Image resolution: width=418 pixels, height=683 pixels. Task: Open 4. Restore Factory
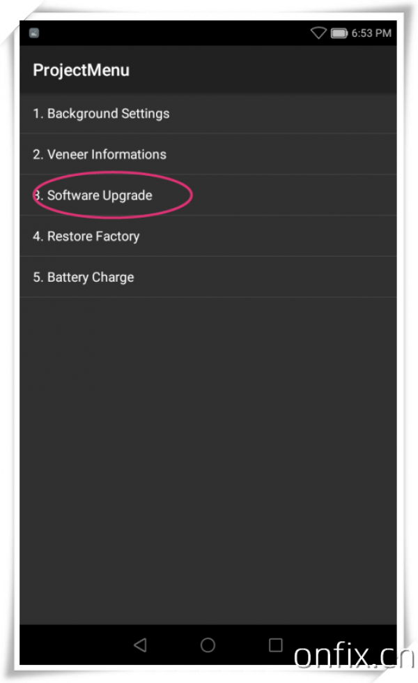(86, 237)
